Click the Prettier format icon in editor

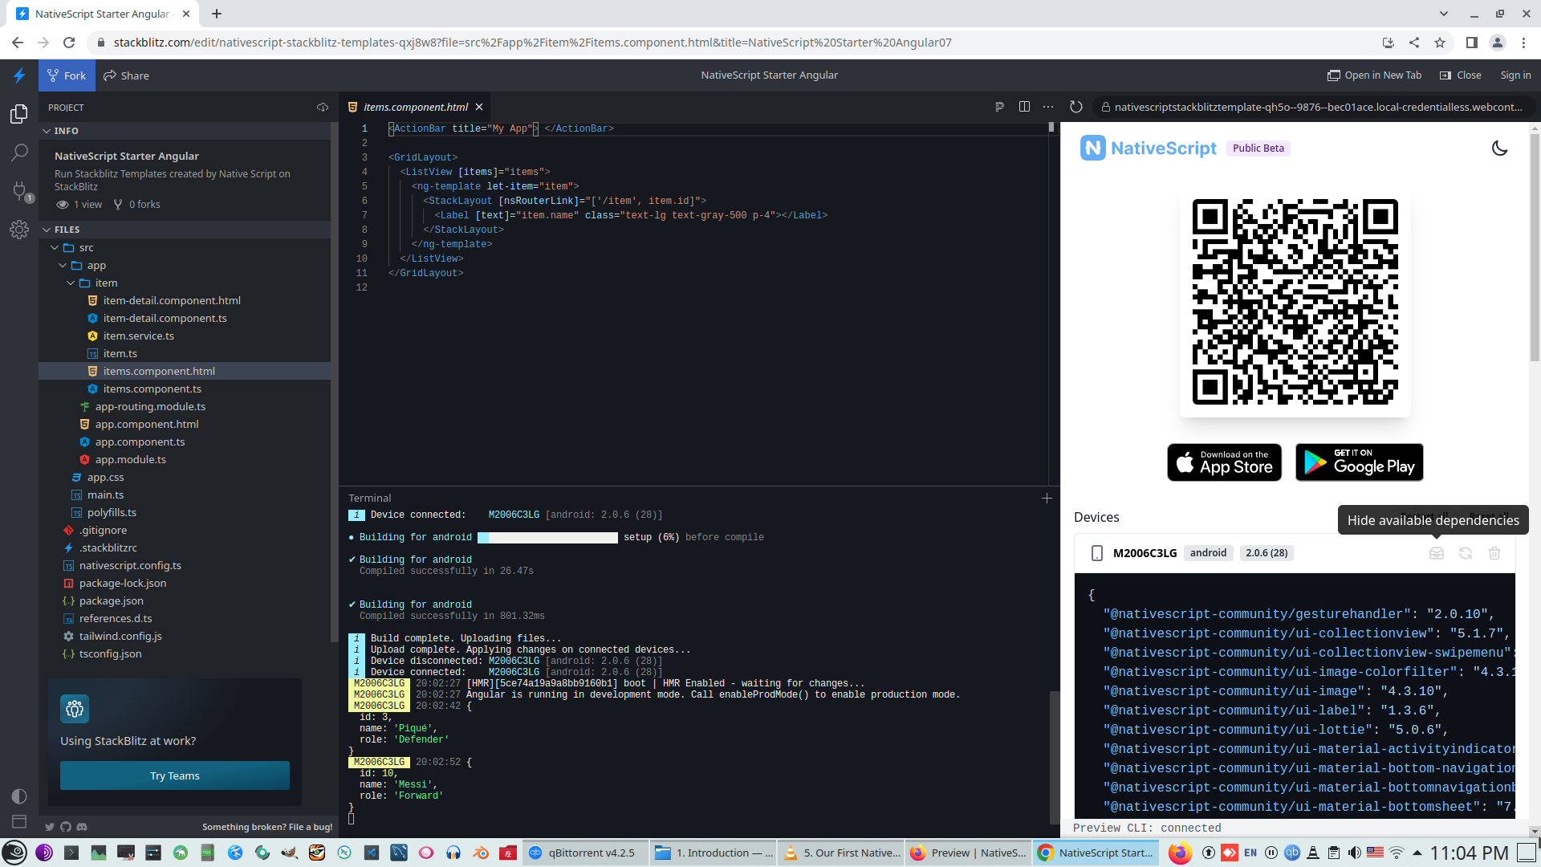point(999,107)
